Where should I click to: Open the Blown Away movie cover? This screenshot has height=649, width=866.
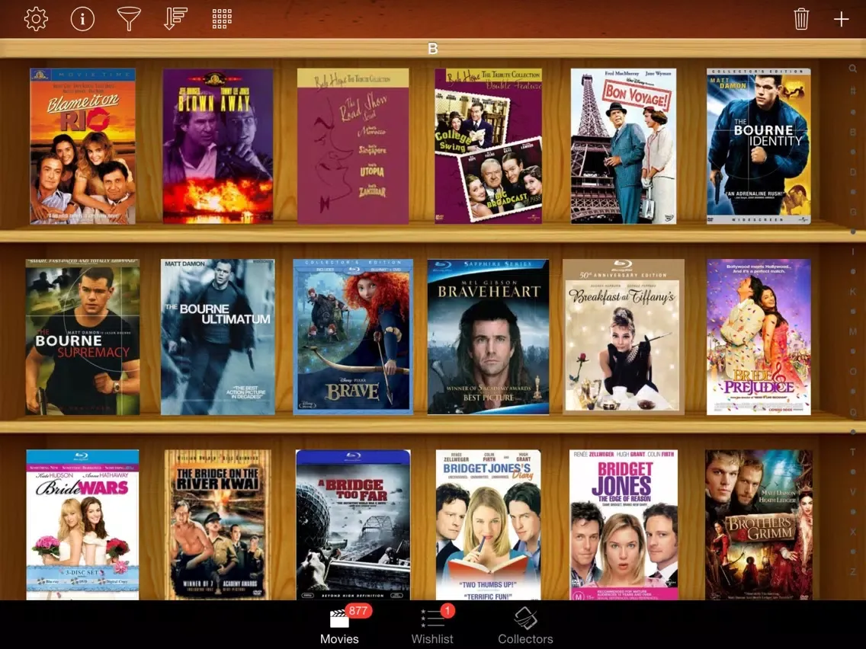pyautogui.click(x=217, y=146)
